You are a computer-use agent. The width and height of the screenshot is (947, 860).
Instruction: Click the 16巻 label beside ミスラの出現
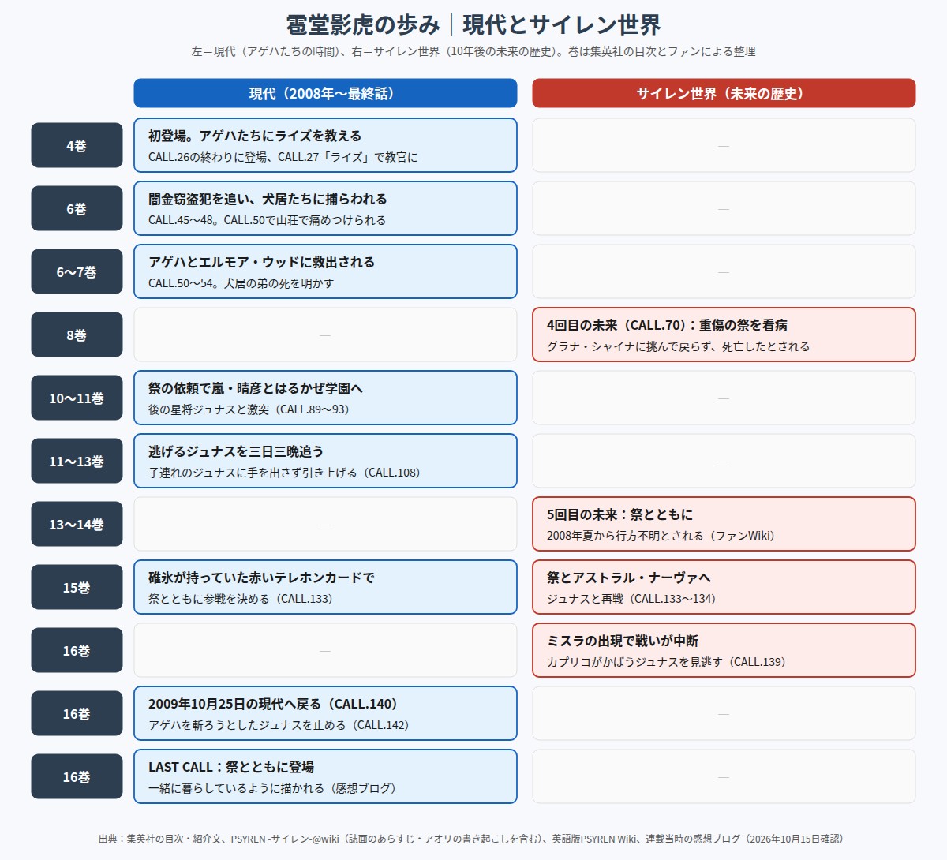point(77,650)
